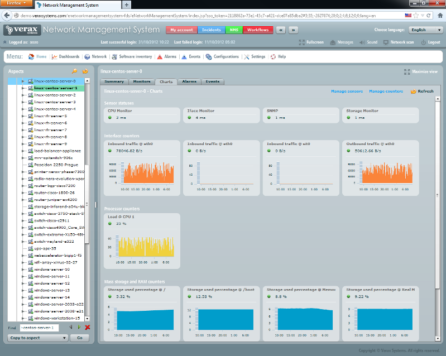This screenshot has width=446, height=356.
Task: Open the Incidents module tab
Action: (x=212, y=30)
